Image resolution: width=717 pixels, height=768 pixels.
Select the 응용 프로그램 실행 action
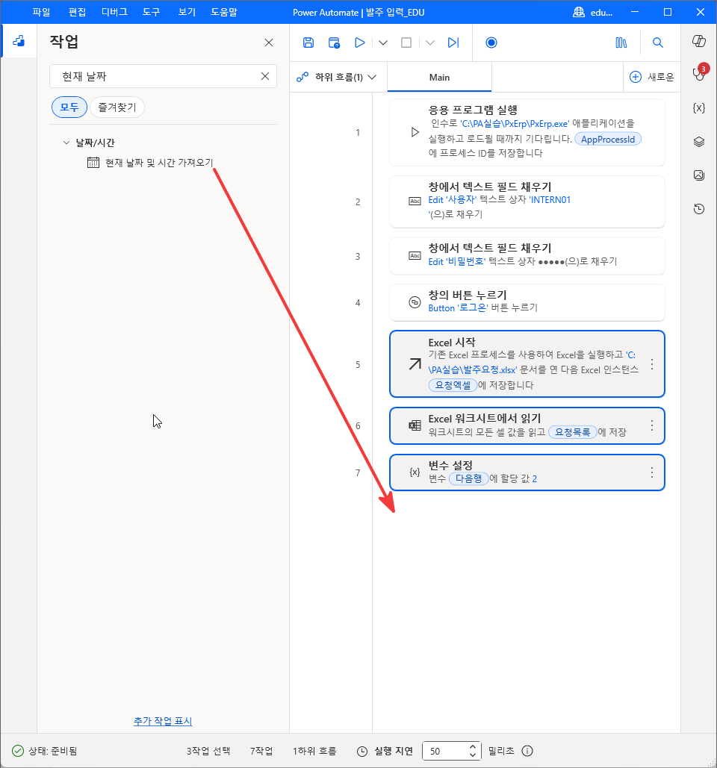point(527,132)
